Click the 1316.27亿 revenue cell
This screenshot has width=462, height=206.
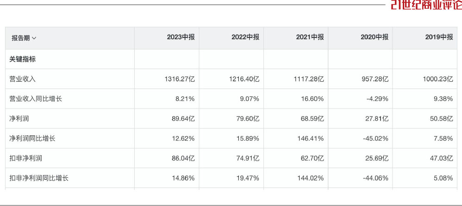[180, 79]
